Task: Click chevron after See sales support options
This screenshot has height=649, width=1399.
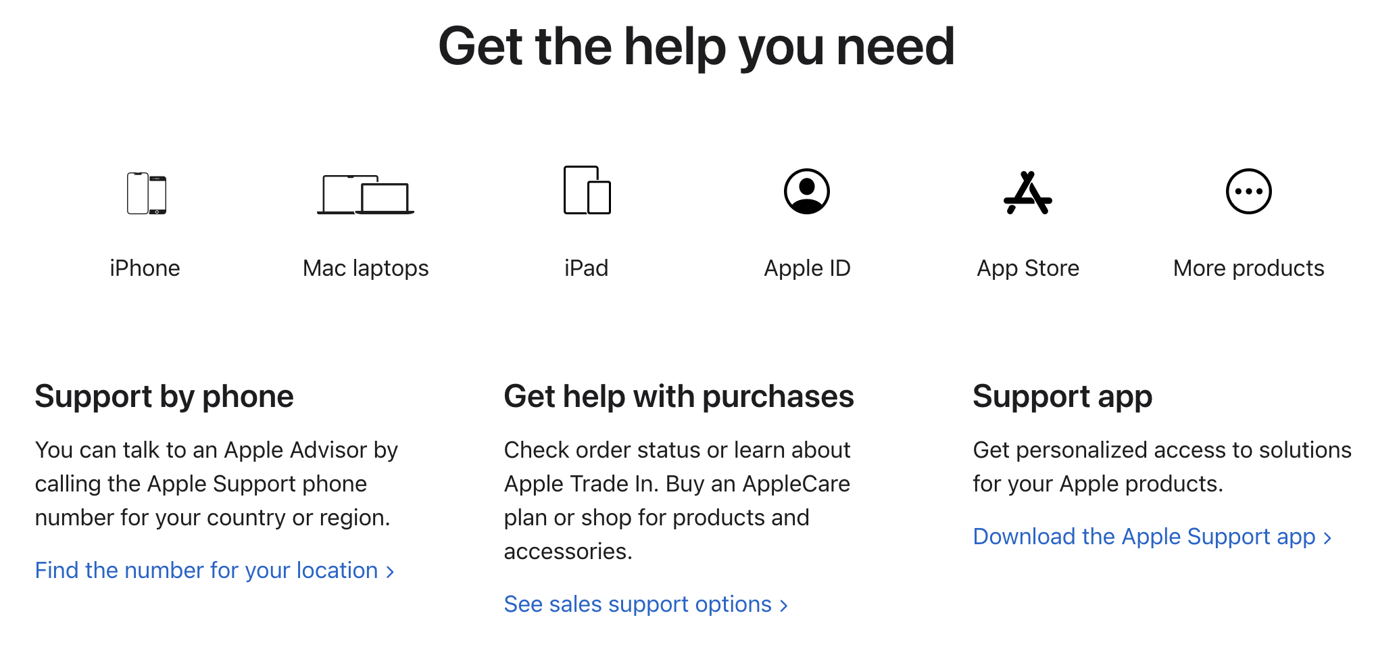Action: 784,606
